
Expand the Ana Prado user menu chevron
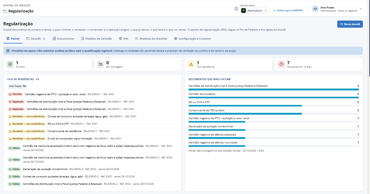[361, 9]
